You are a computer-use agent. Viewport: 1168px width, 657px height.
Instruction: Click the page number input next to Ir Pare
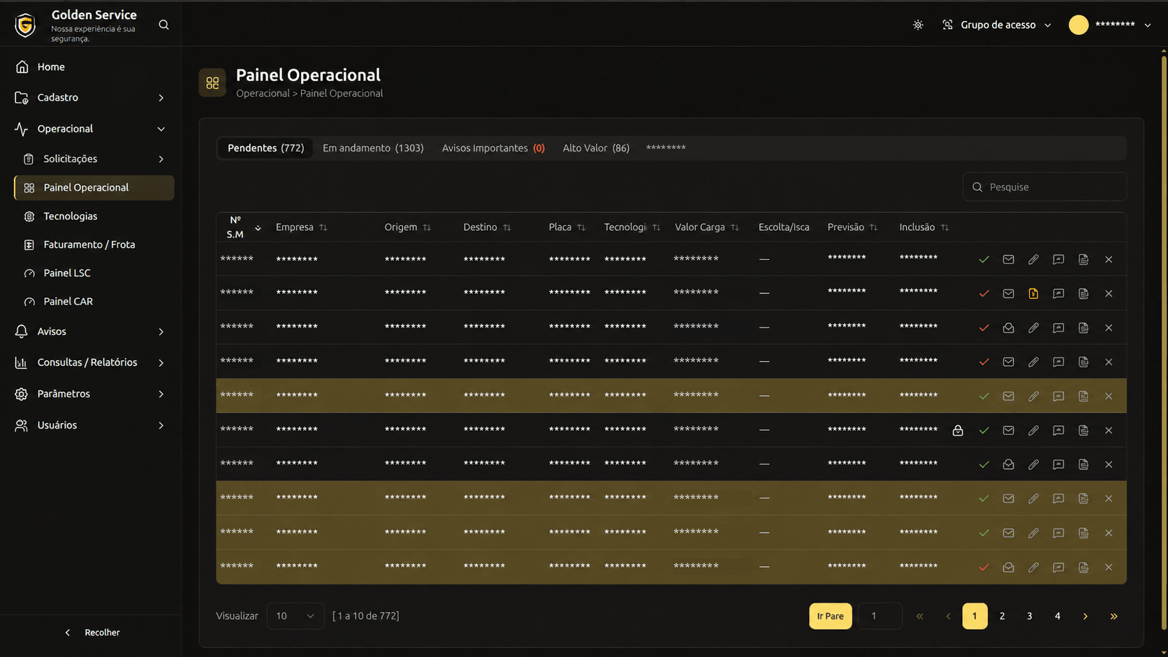coord(879,616)
